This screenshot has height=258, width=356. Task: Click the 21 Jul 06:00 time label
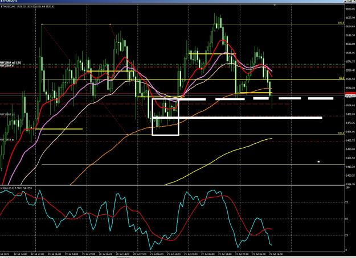point(157,254)
